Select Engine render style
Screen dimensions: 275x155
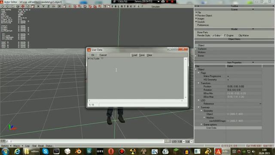coord(229,35)
